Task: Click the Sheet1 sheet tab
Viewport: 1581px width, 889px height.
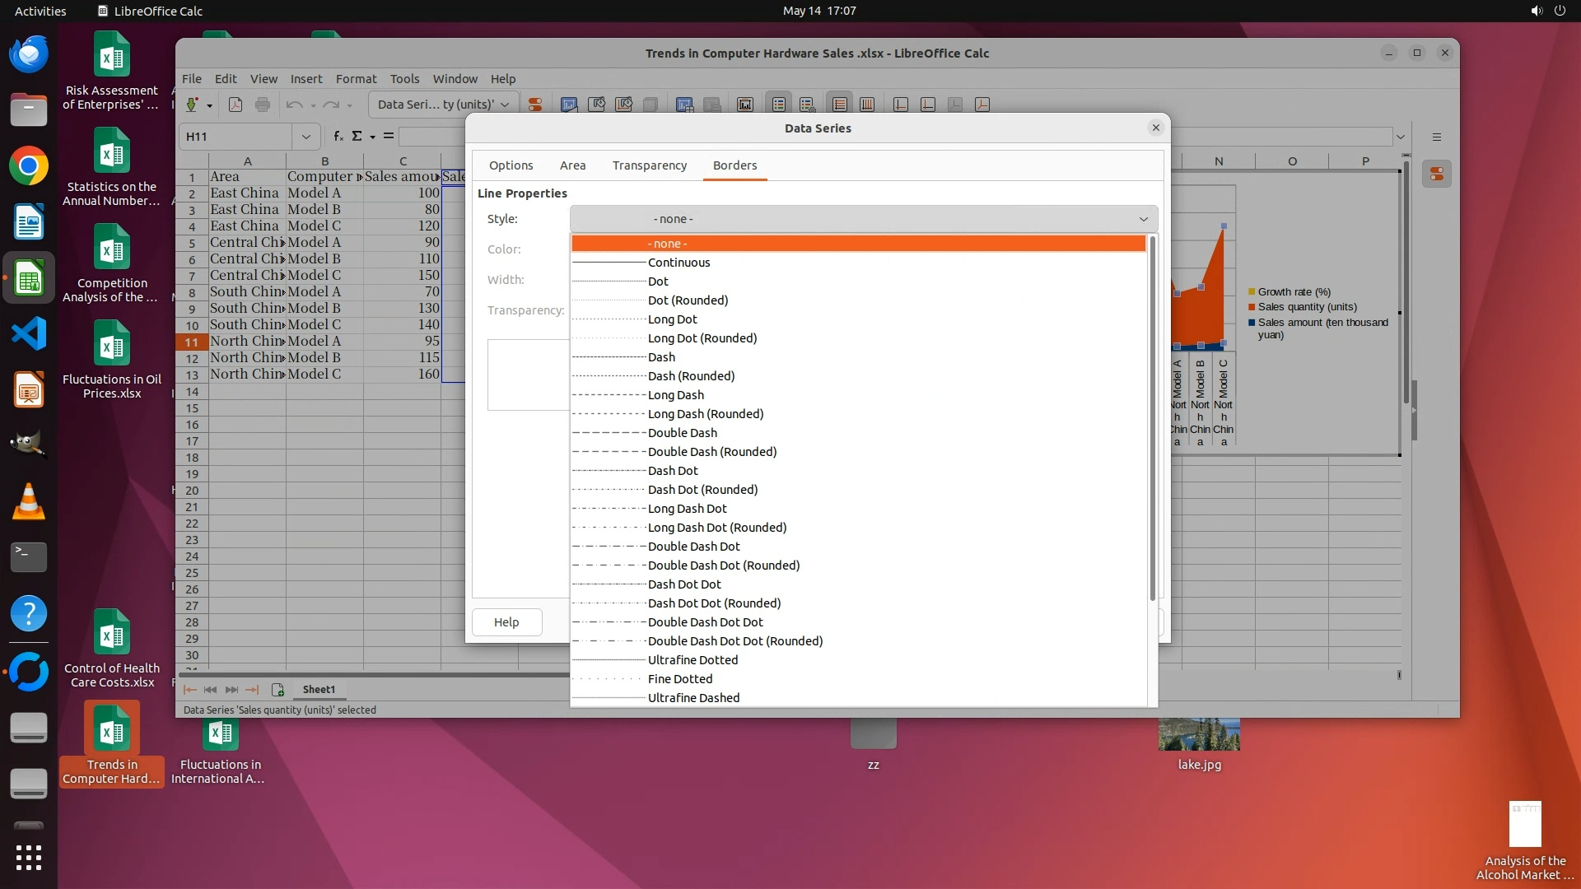Action: (319, 690)
